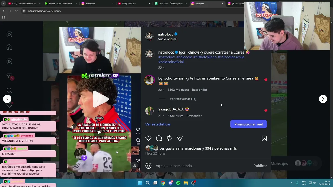The height and width of the screenshot is (187, 333).
Task: Close the active Instagram tab
Action: (x=222, y=4)
